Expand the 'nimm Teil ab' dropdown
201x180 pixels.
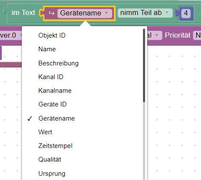(x=167, y=12)
